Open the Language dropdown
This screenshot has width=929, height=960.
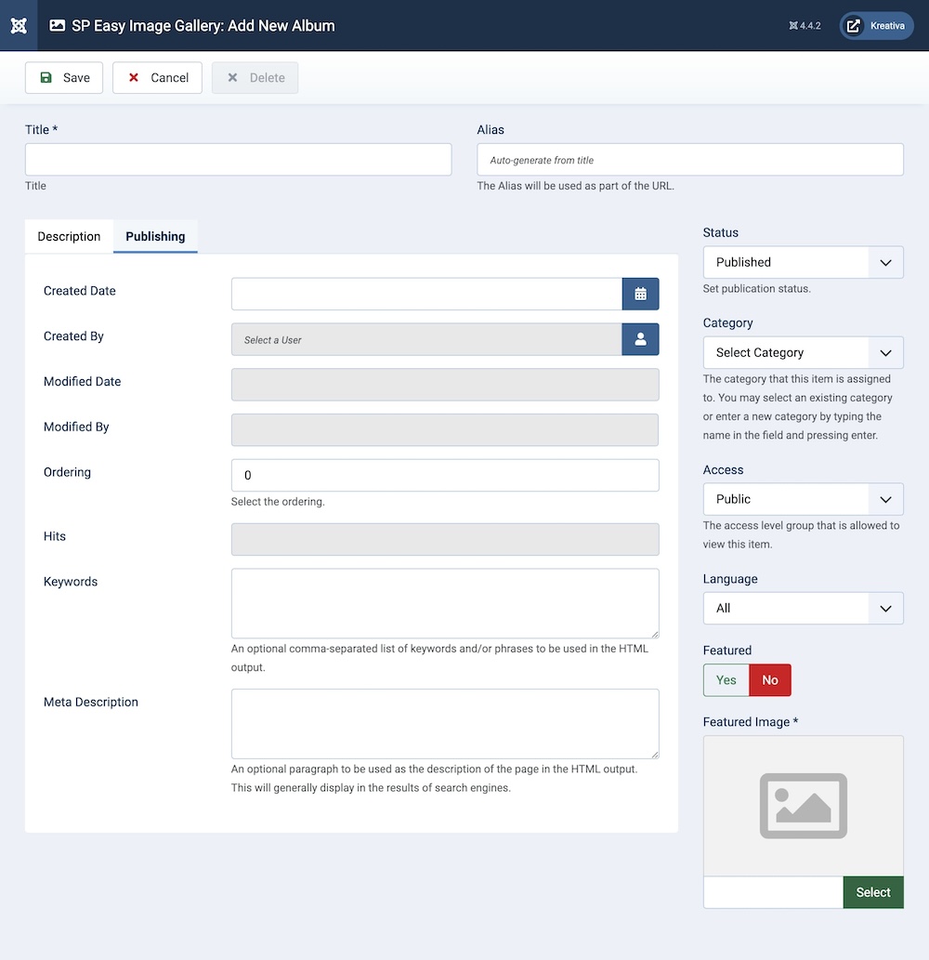(x=803, y=608)
